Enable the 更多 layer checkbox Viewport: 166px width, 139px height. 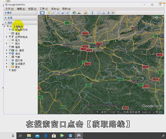pos(10,67)
